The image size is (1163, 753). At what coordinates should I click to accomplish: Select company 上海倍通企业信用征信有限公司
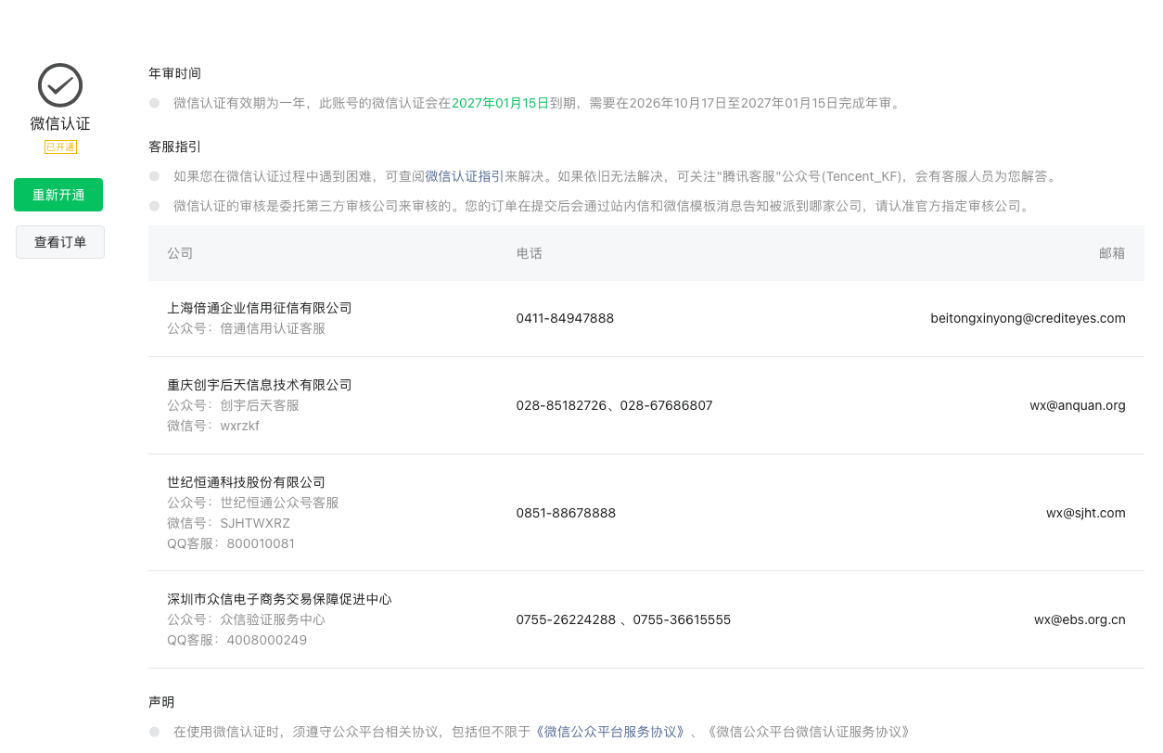click(x=260, y=308)
